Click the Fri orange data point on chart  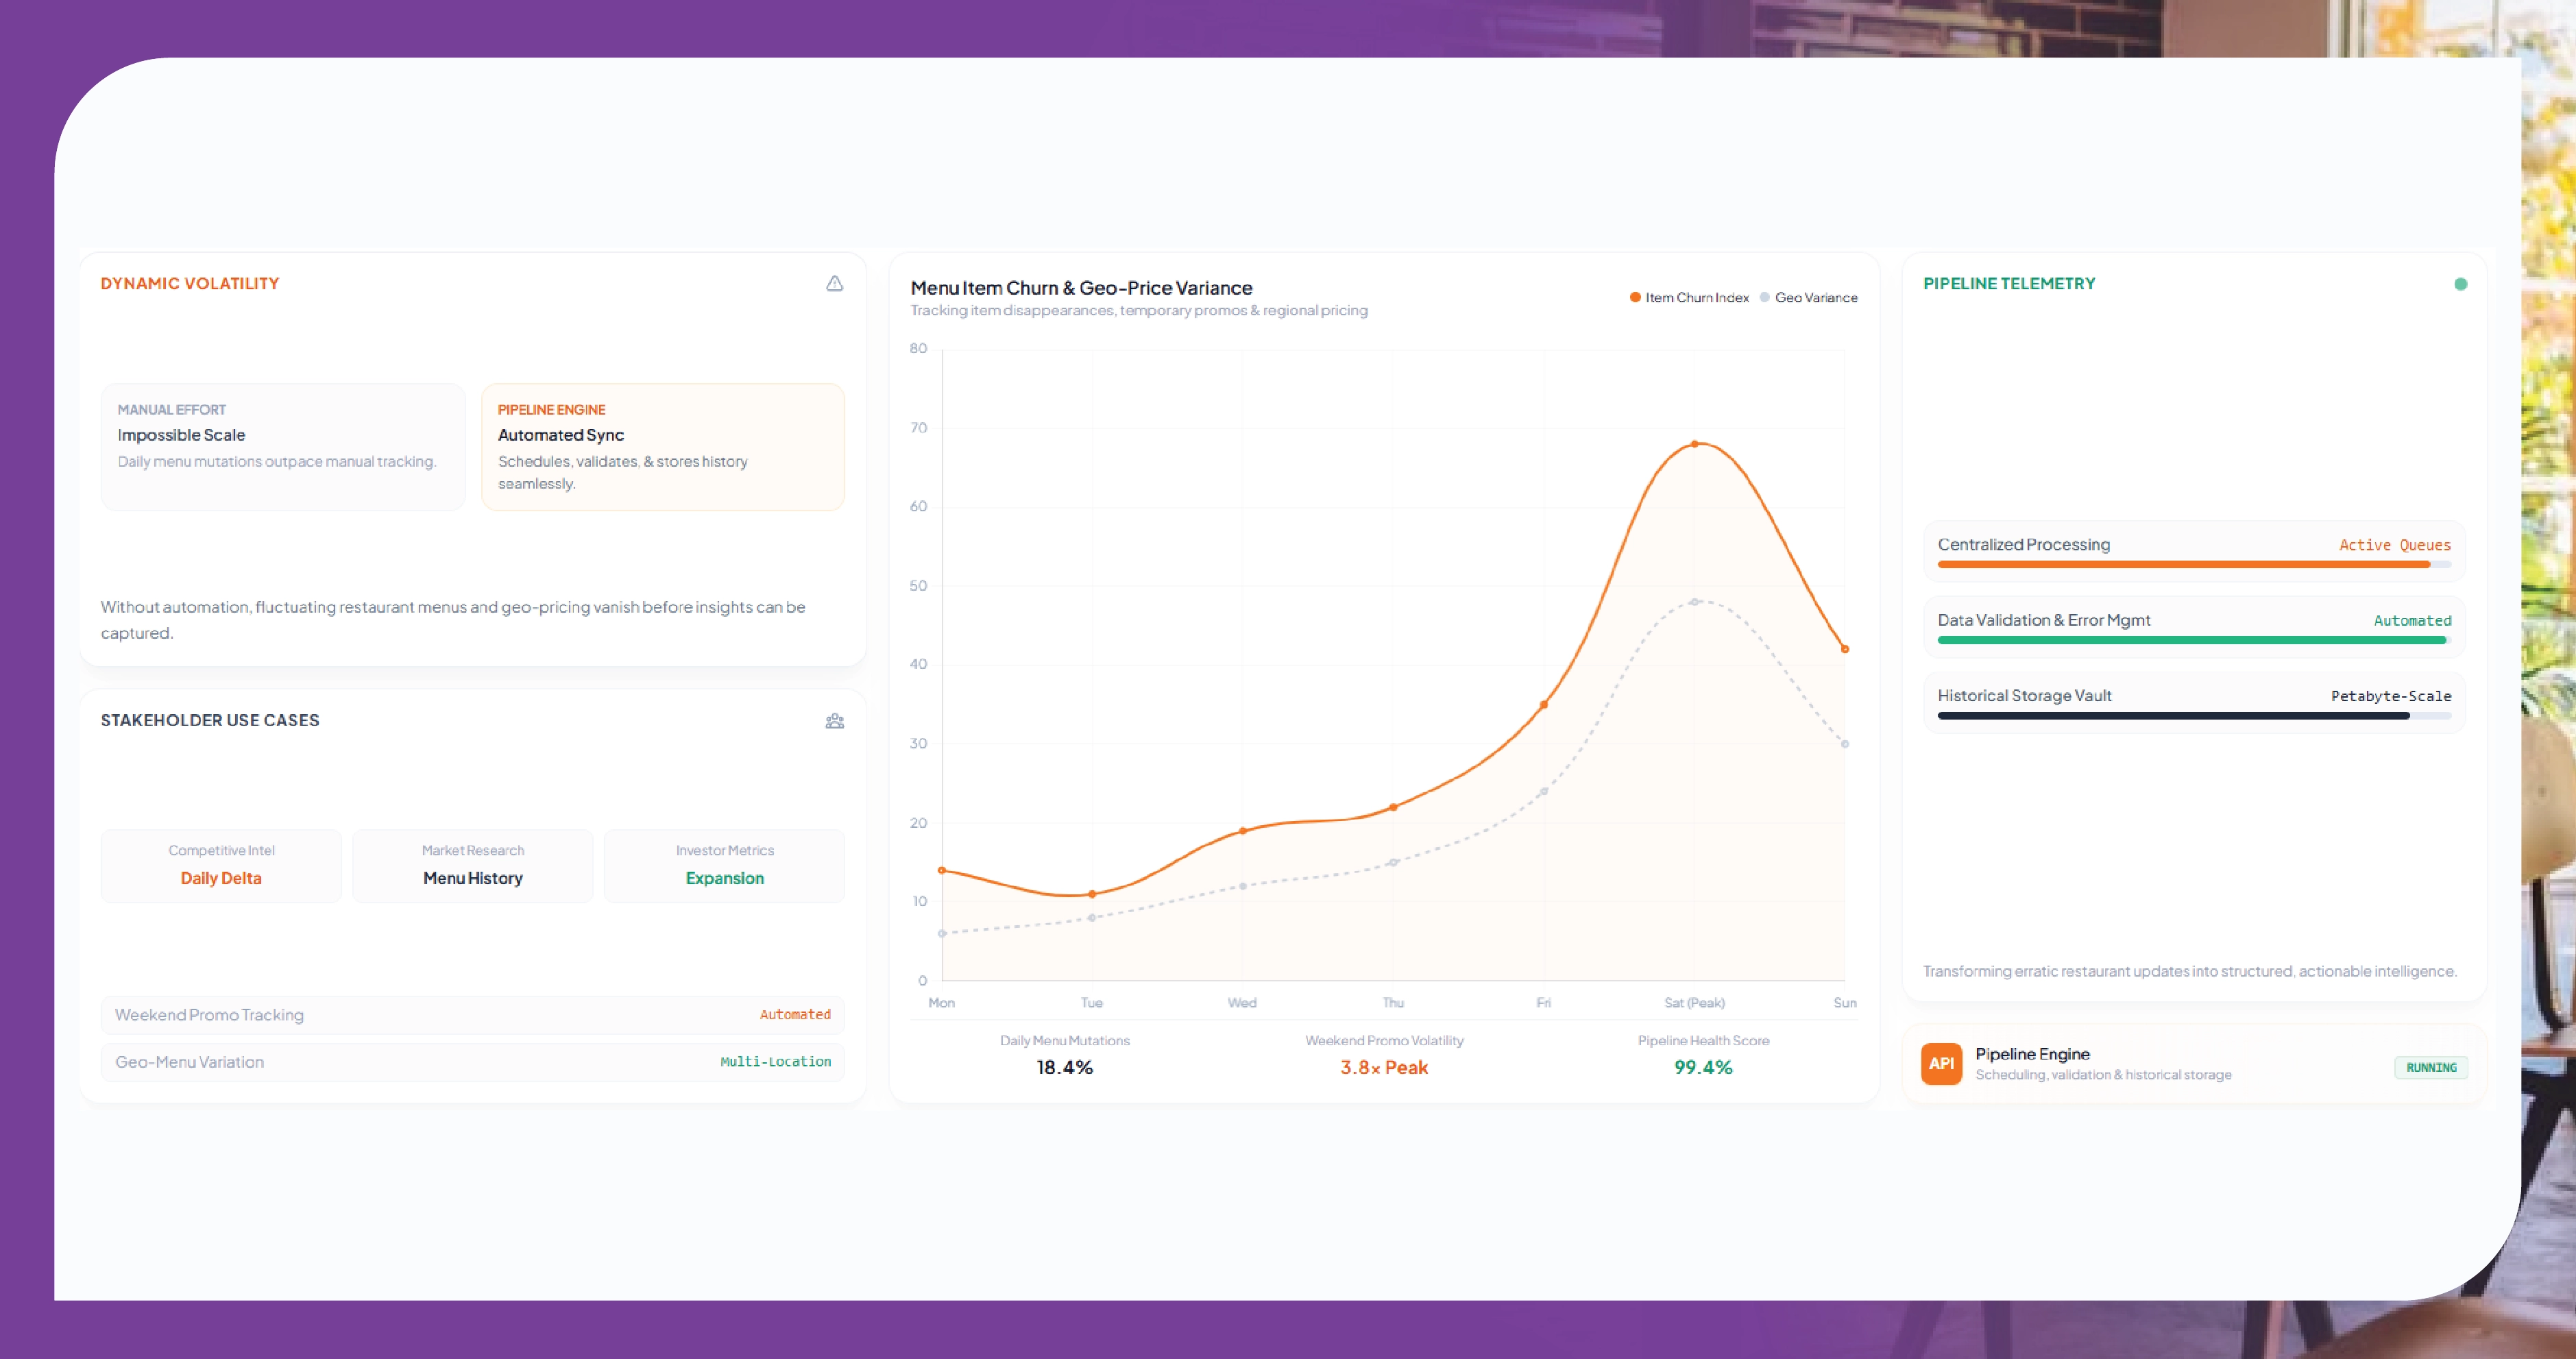[1544, 705]
